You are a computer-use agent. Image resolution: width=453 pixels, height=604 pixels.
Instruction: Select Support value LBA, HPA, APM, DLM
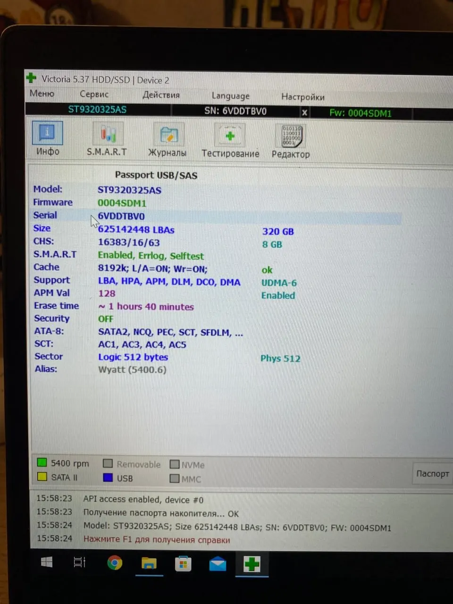[169, 282]
